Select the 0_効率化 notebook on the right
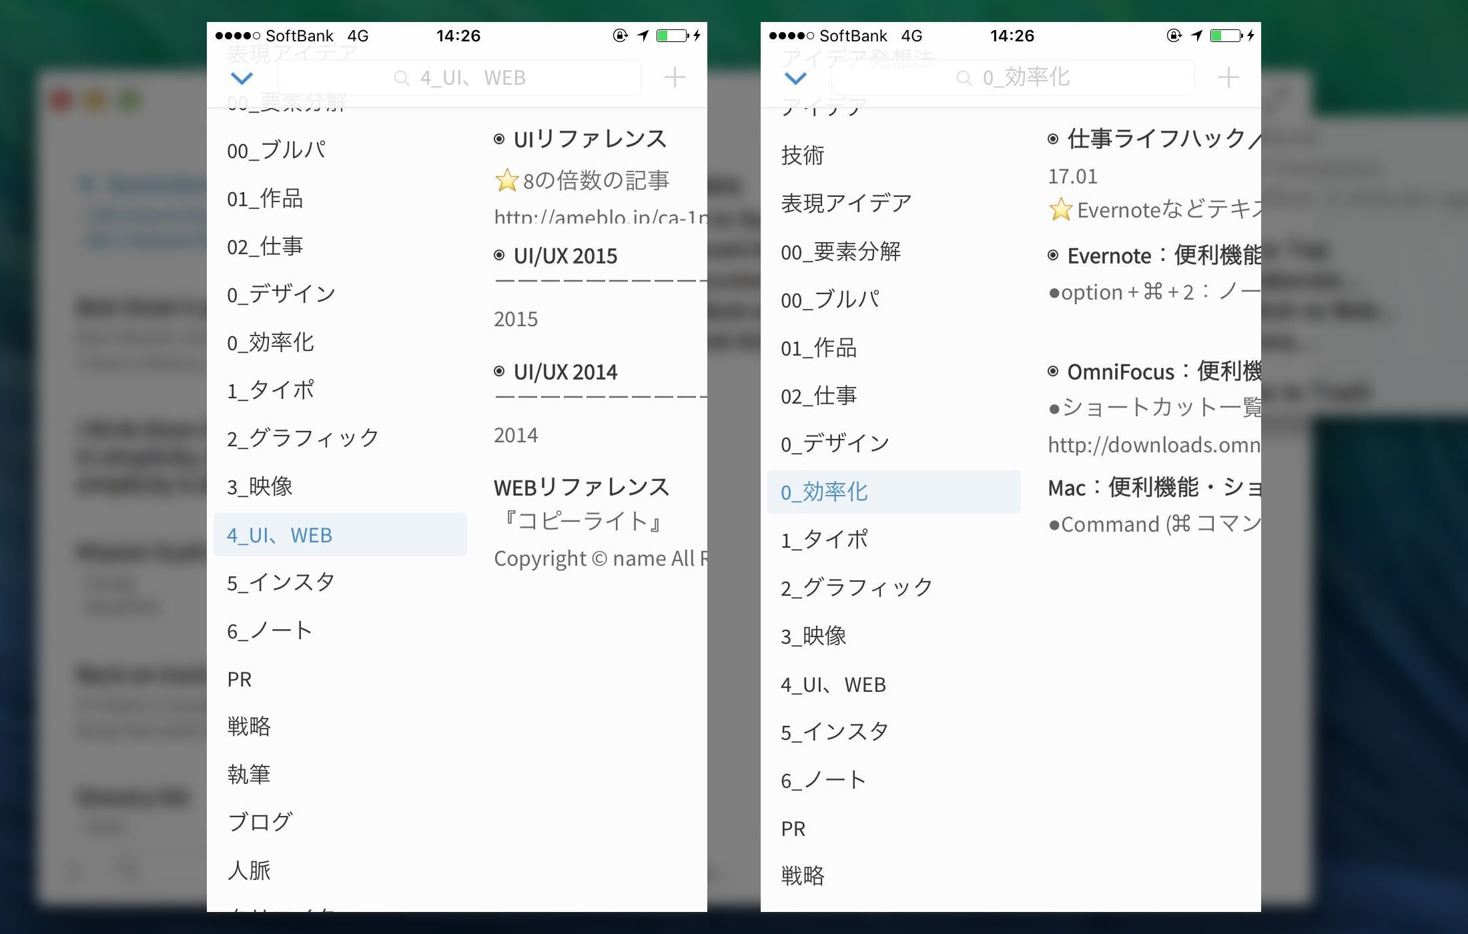This screenshot has width=1468, height=934. click(825, 491)
